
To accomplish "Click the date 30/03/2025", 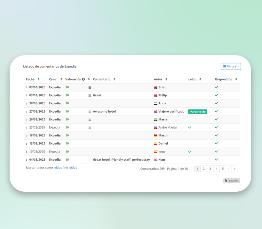I will [37, 103].
